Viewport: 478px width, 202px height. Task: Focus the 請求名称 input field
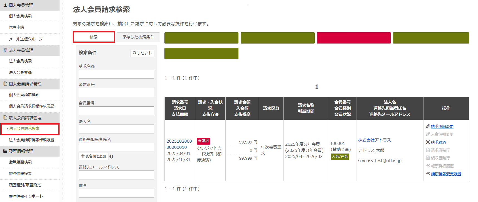click(x=116, y=74)
